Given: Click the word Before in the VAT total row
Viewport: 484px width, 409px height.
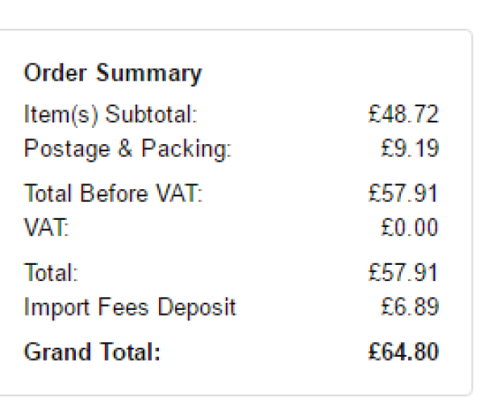Looking at the screenshot, I should (114, 193).
